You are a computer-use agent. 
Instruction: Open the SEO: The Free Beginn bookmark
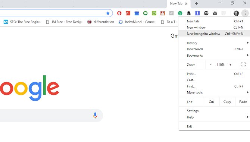coord(22,22)
